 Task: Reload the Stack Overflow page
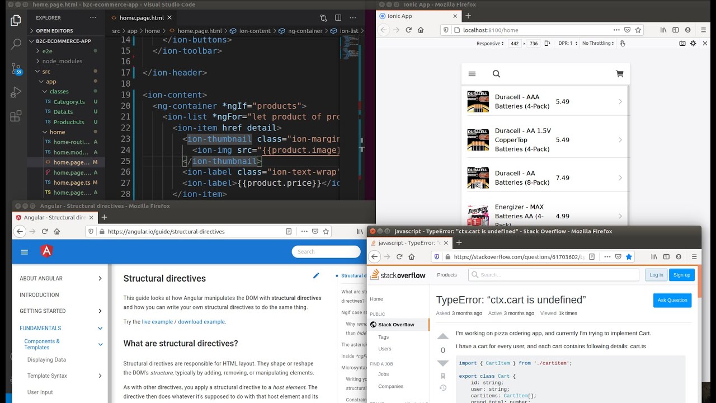pos(399,256)
